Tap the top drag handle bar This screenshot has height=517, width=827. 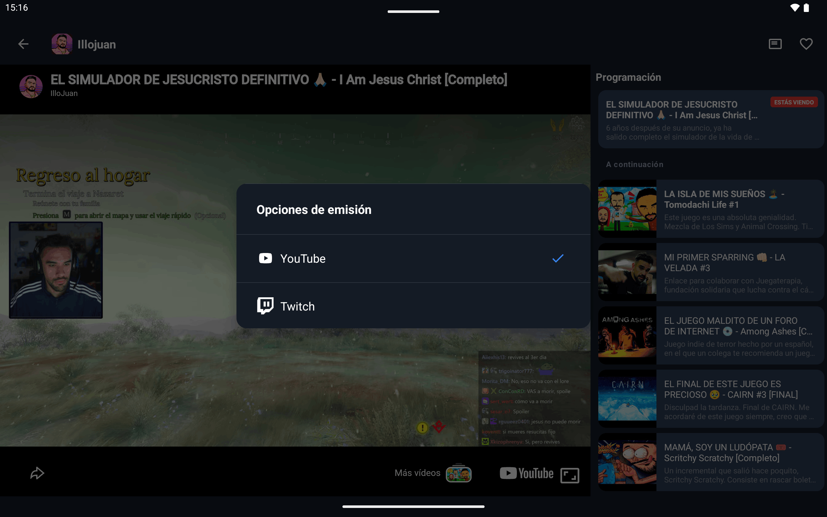pos(413,12)
